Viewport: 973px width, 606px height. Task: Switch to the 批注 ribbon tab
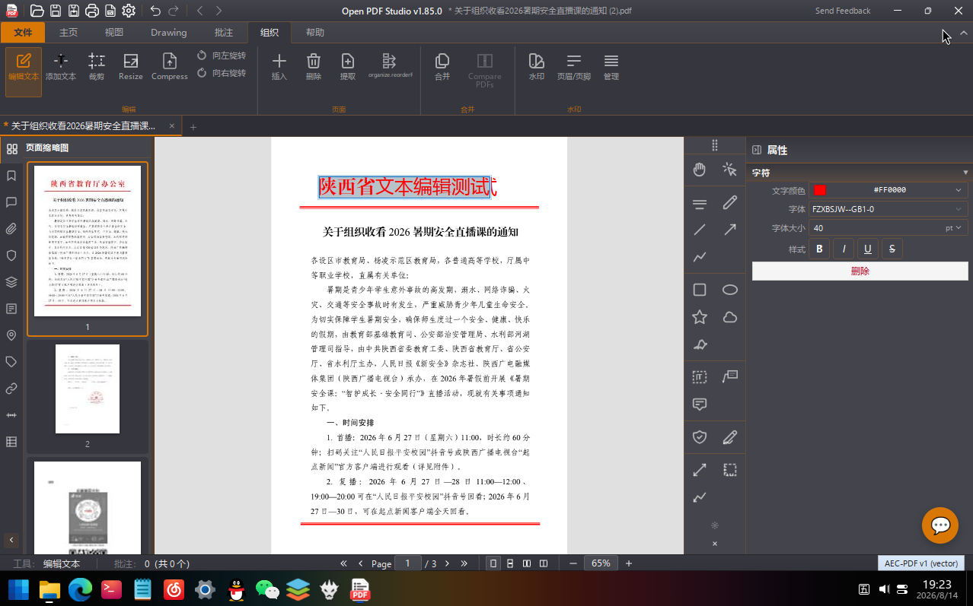[x=224, y=33]
